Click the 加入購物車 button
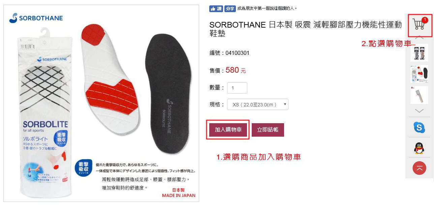 pyautogui.click(x=228, y=130)
